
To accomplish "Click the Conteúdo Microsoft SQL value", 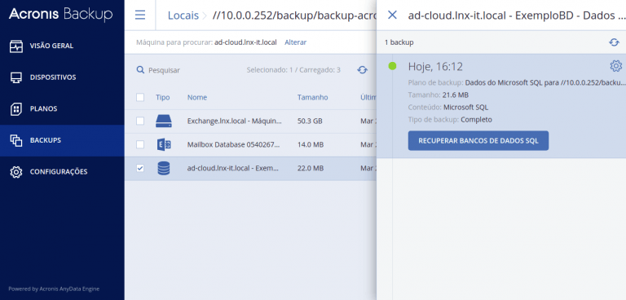I will [x=465, y=107].
